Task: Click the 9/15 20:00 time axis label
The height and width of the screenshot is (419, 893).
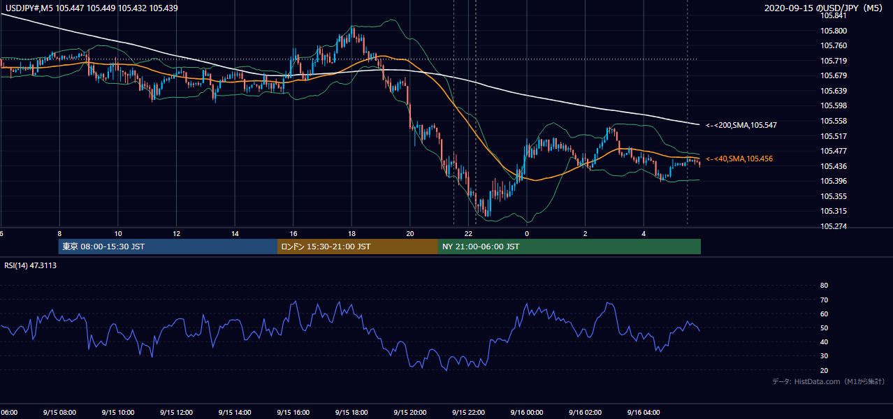Action: (409, 412)
